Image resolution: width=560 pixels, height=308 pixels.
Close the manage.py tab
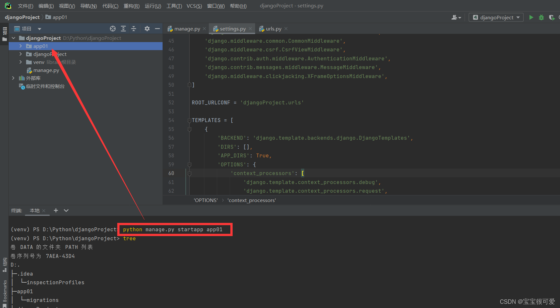pos(204,29)
